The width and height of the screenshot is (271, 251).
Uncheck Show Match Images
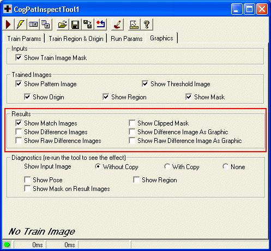19,123
